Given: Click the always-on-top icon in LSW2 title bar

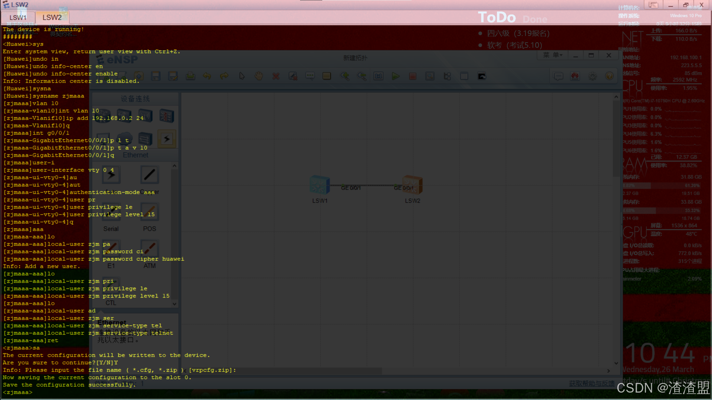Looking at the screenshot, I should point(653,5).
